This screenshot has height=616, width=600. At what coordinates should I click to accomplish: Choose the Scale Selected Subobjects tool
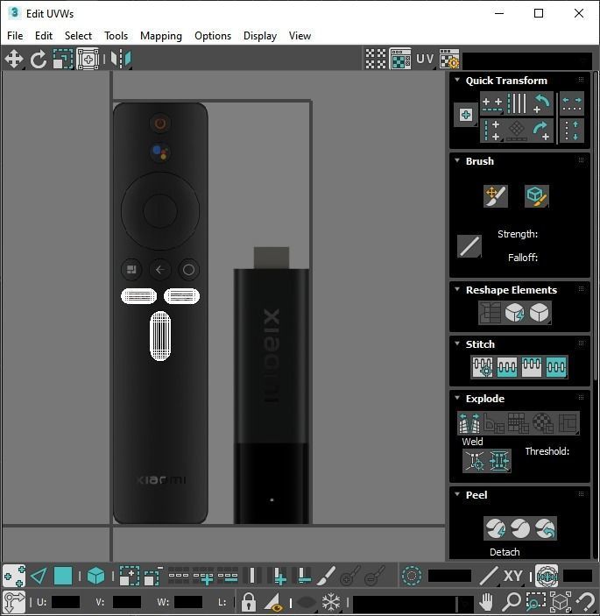(x=63, y=60)
